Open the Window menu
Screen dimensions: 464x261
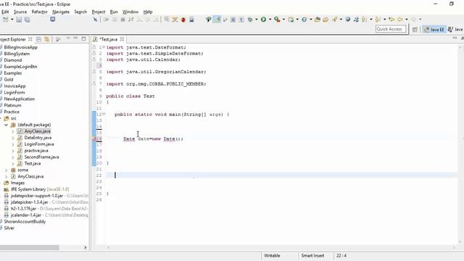point(130,12)
